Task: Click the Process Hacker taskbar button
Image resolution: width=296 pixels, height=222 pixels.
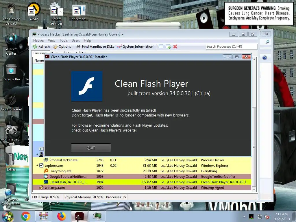Action: pyautogui.click(x=97, y=216)
